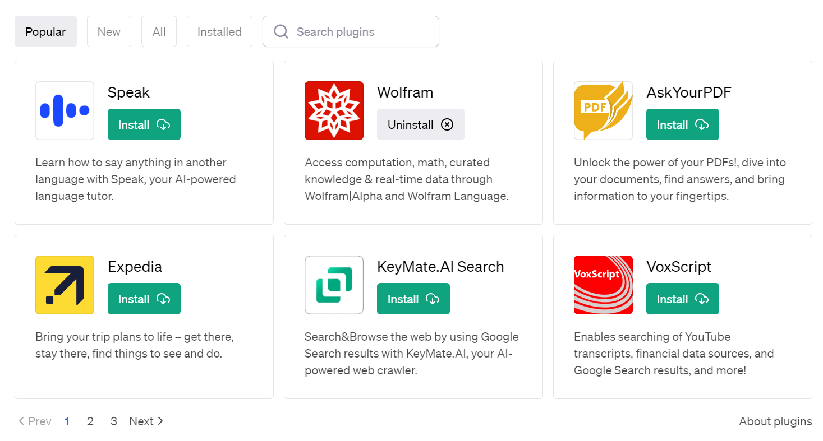This screenshot has width=823, height=441.
Task: Click the Expedia arrow logo
Action: point(65,285)
